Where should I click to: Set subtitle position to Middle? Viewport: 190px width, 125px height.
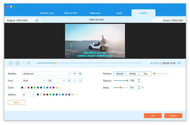click(x=133, y=74)
